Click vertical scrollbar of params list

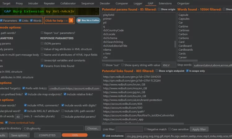[x=175, y=44]
